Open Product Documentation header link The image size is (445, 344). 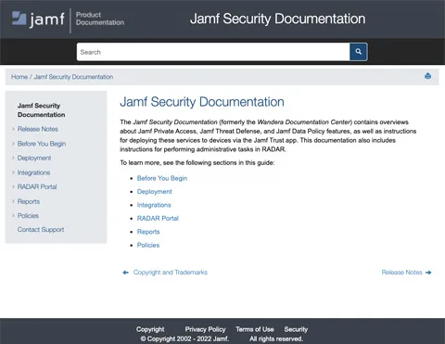(x=100, y=19)
